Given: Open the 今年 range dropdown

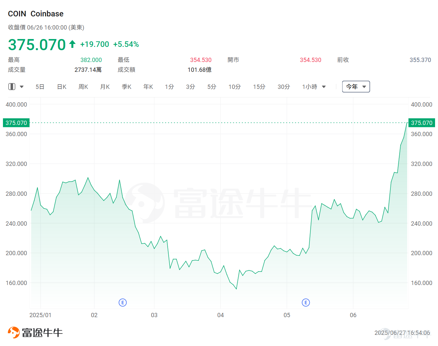Looking at the screenshot, I should point(356,87).
